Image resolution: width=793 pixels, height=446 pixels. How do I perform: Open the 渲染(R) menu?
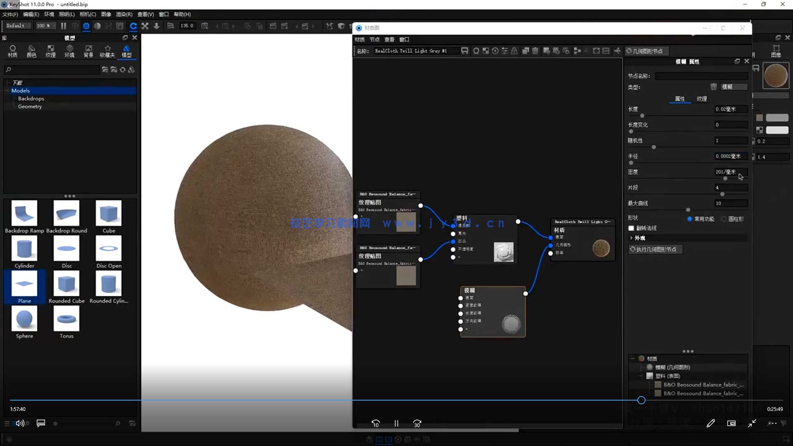pos(124,14)
